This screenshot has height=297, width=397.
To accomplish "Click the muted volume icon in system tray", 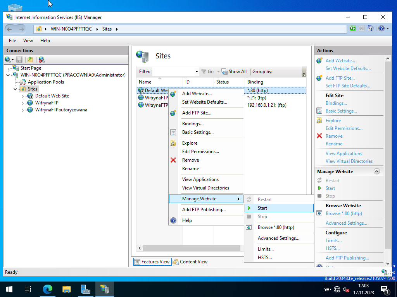I will [x=346, y=289].
